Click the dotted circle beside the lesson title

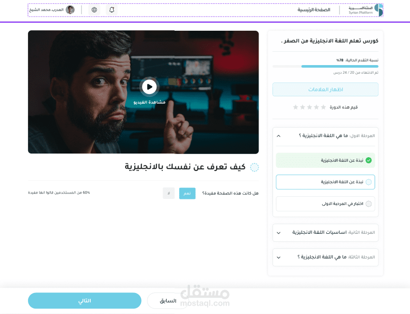[254, 167]
